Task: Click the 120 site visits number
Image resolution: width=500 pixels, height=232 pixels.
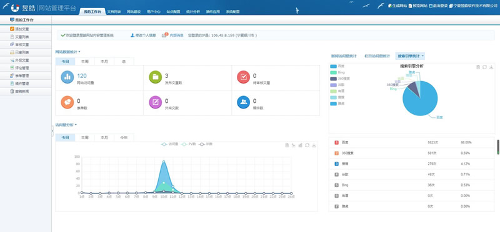Action: [82, 75]
